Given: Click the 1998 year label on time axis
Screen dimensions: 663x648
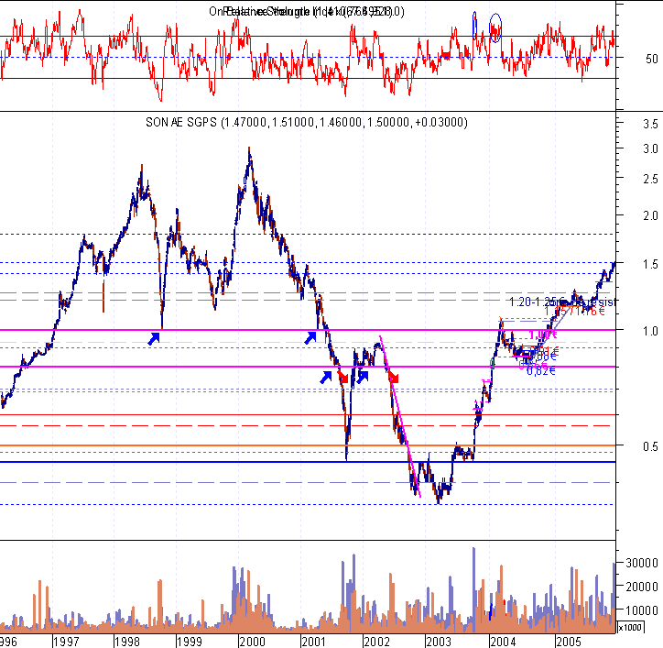Looking at the screenshot, I should click(127, 642).
